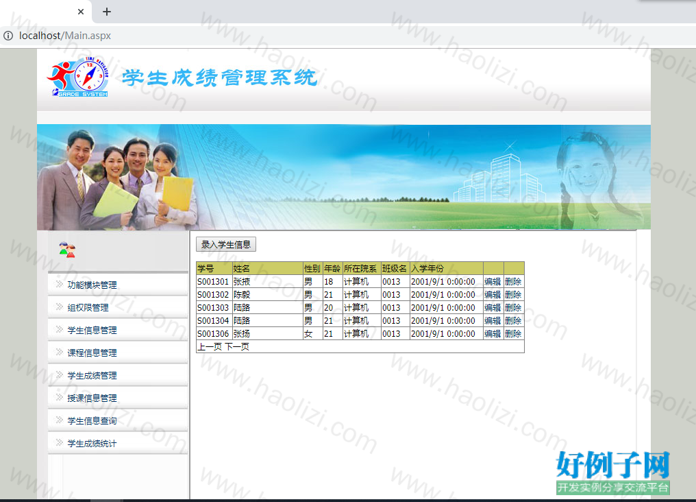
Task: Open 功能模块管理 menu item
Action: pos(92,285)
